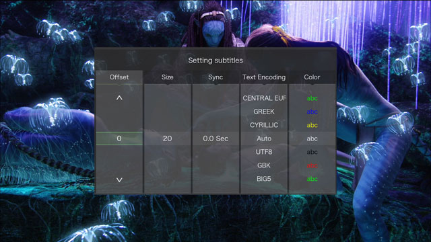Screen dimensions: 431x242
Task: Pick the green abc color beside CENTRAL EUR
Action: coord(312,98)
